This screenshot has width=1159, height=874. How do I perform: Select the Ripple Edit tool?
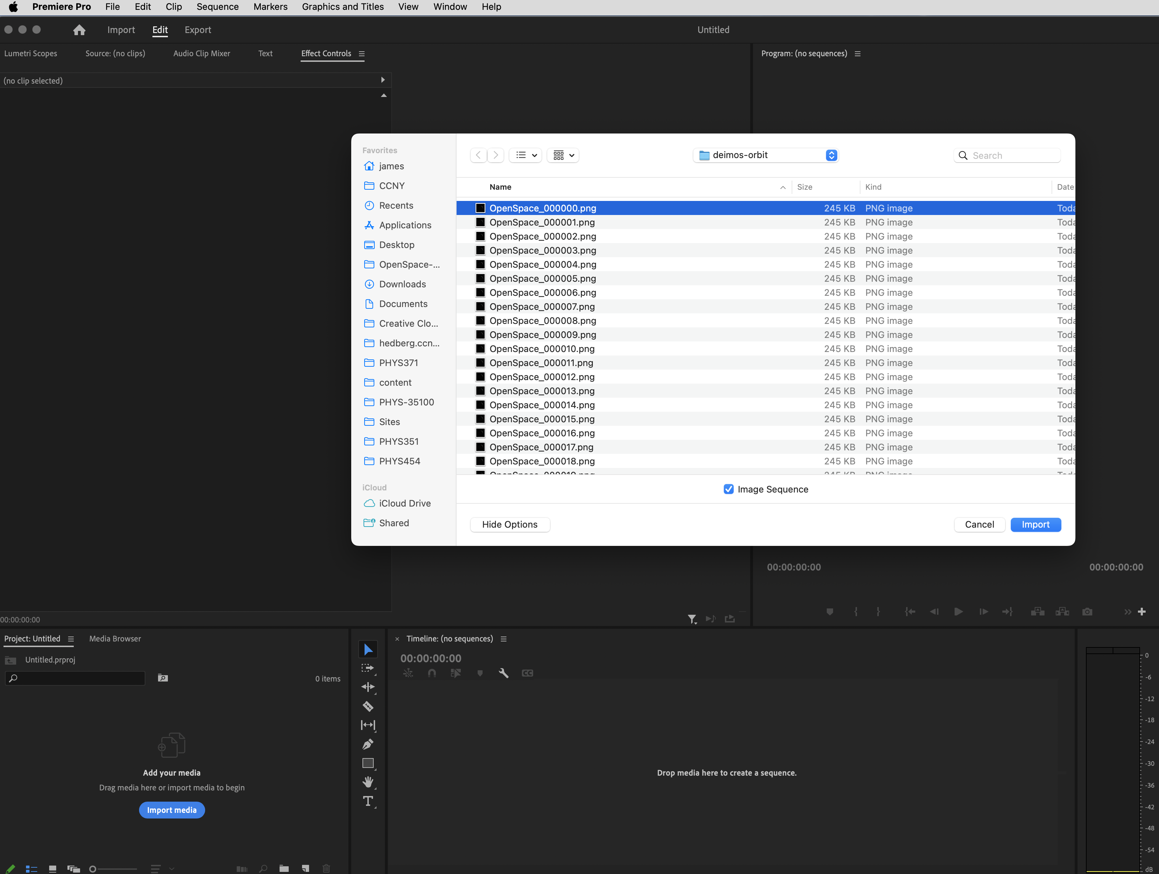(x=368, y=687)
